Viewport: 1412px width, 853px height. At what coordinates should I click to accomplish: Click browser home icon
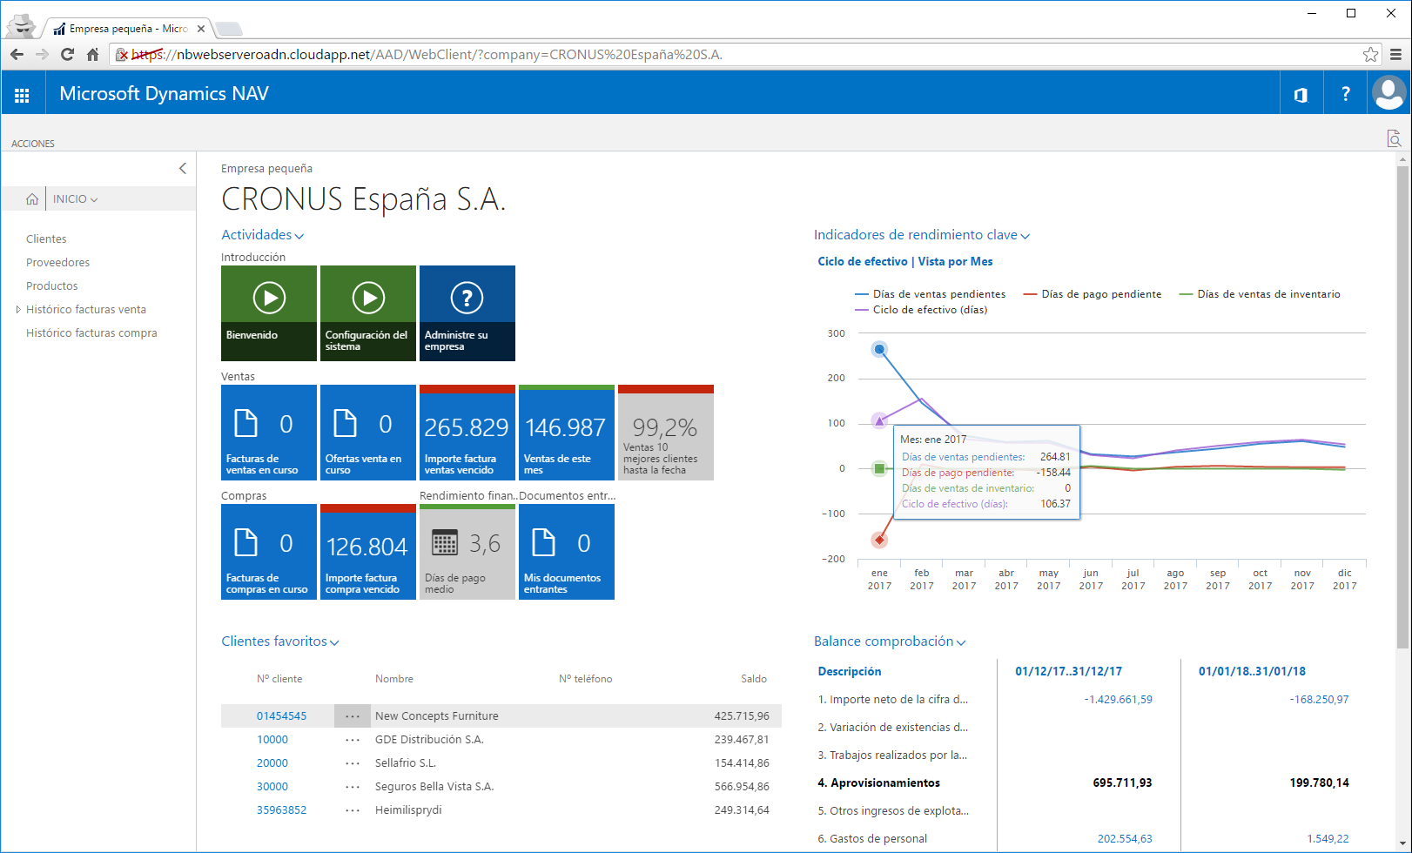coord(92,54)
